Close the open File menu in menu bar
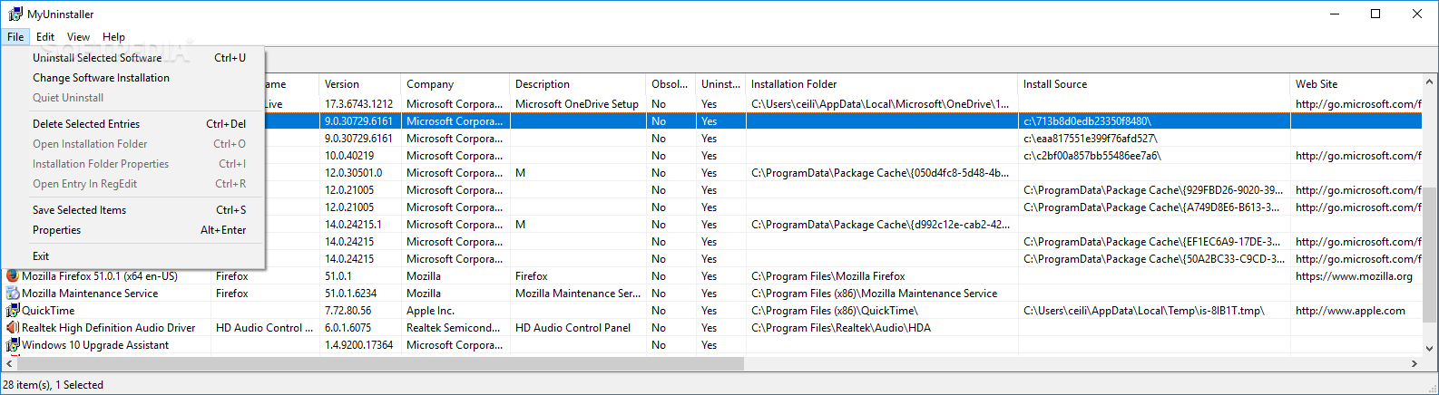This screenshot has width=1439, height=395. click(x=15, y=37)
